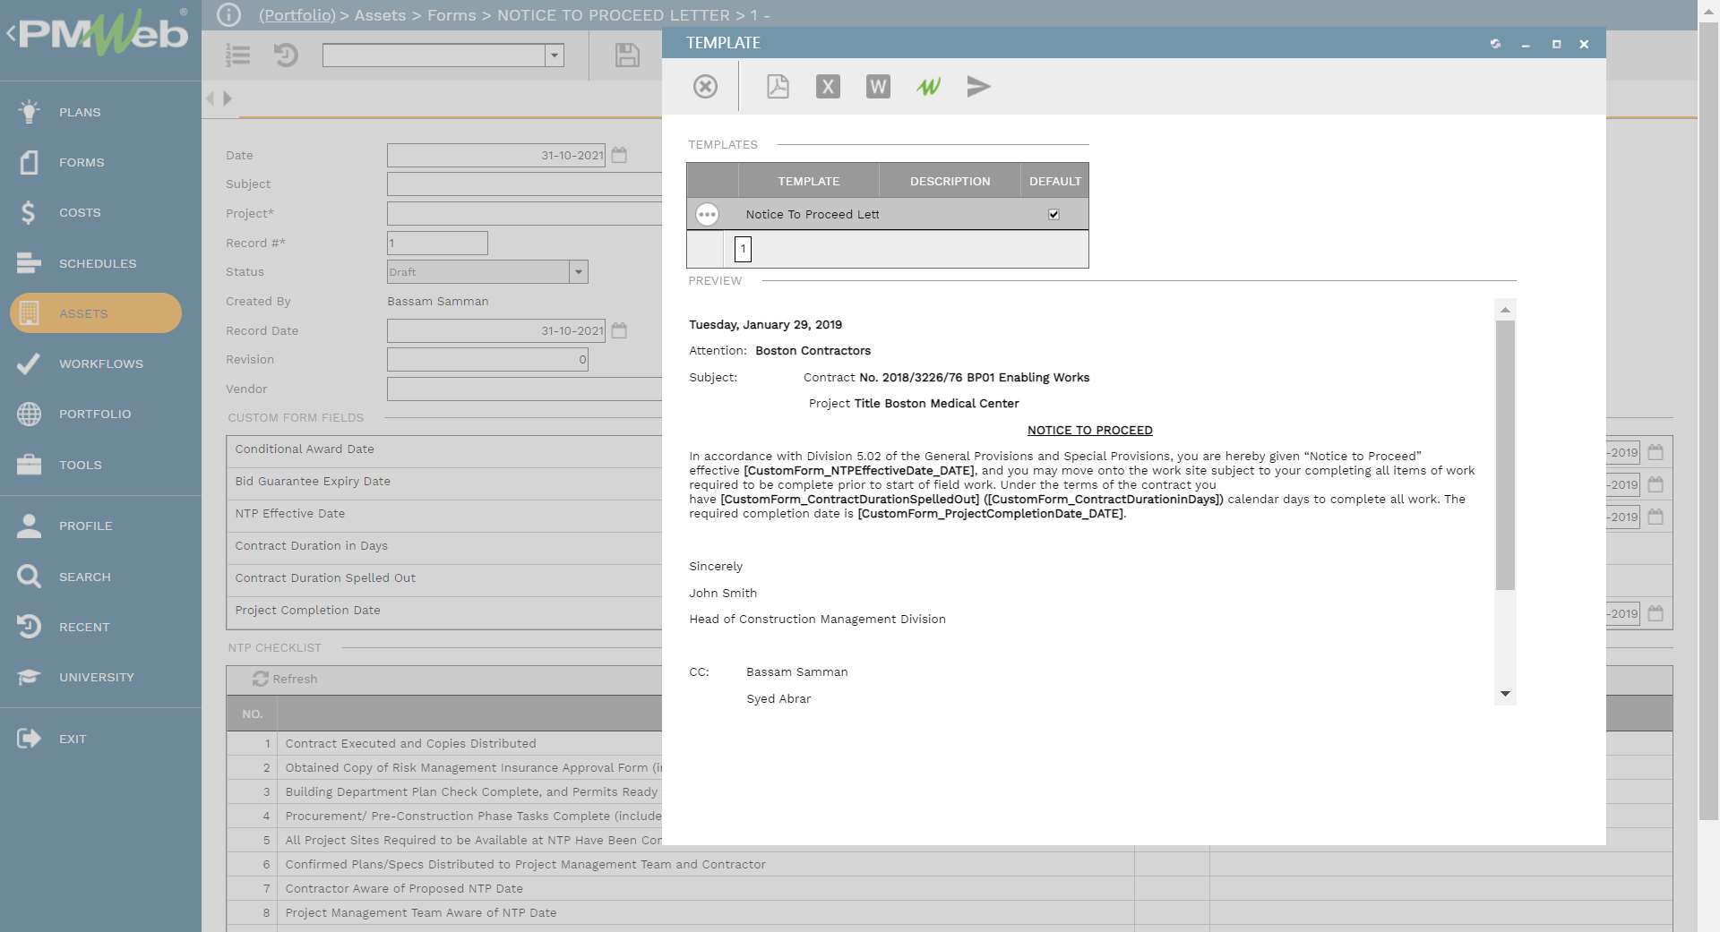
Task: Select page 1 in the templates grid
Action: click(x=742, y=249)
